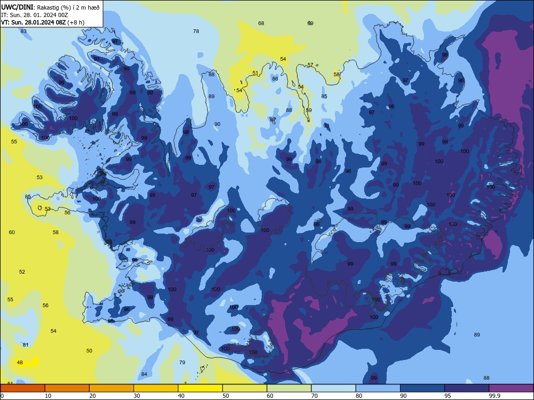Screen dimensions: 534x400
Task: Click the map value '51' on the north coast
Action: tap(255, 73)
